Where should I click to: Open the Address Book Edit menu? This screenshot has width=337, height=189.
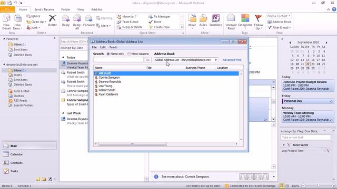click(103, 47)
